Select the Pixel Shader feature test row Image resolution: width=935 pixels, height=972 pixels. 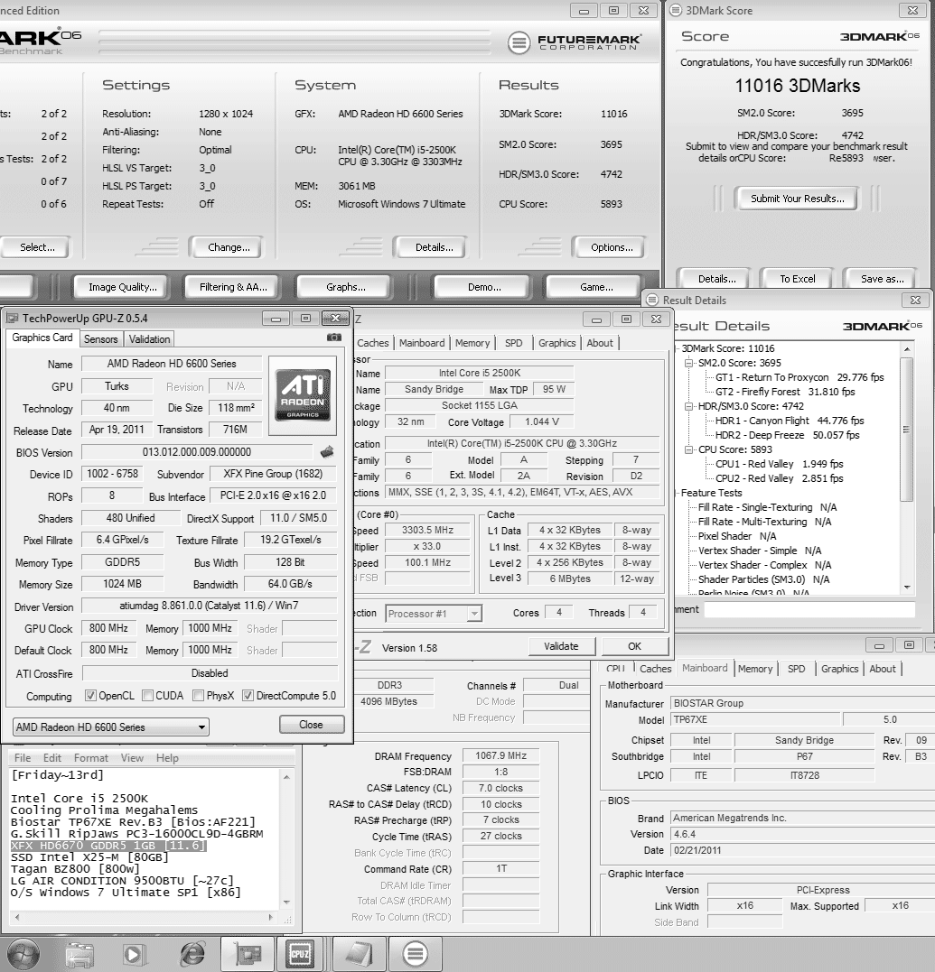[x=737, y=535]
